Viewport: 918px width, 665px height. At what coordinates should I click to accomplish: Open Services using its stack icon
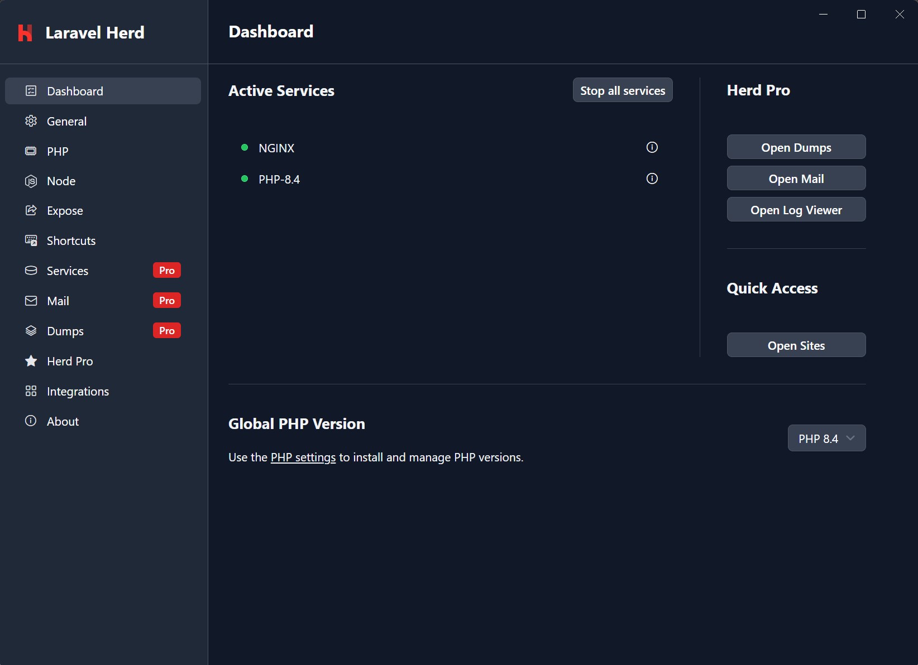pos(31,271)
